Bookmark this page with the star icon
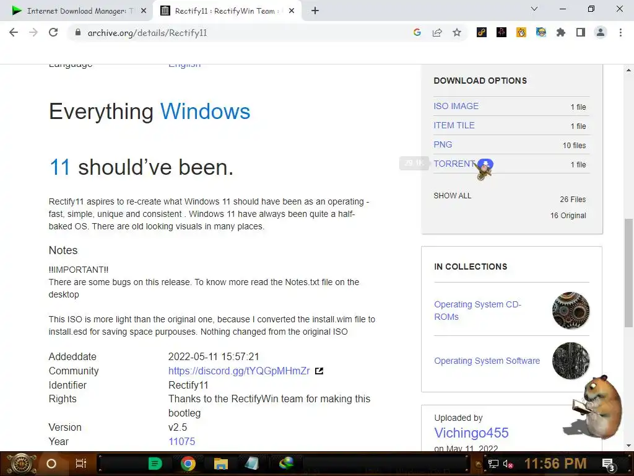The height and width of the screenshot is (476, 634). click(457, 32)
